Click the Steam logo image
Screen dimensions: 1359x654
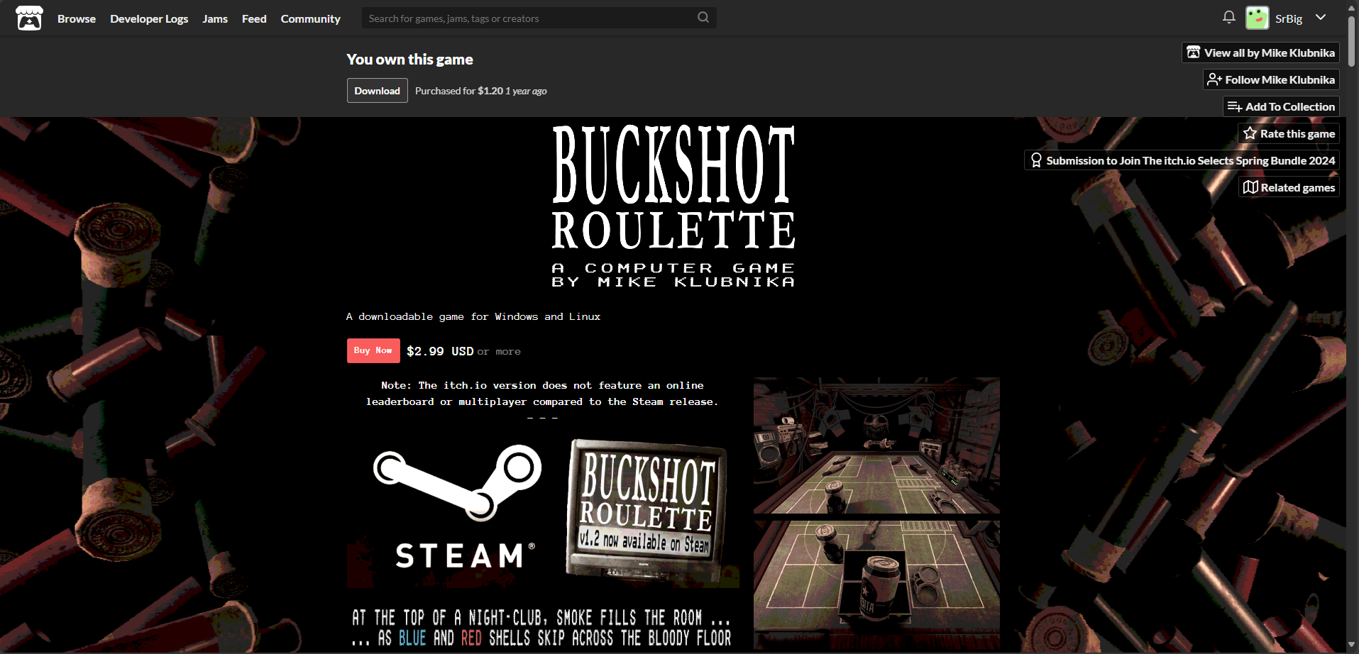(x=456, y=507)
